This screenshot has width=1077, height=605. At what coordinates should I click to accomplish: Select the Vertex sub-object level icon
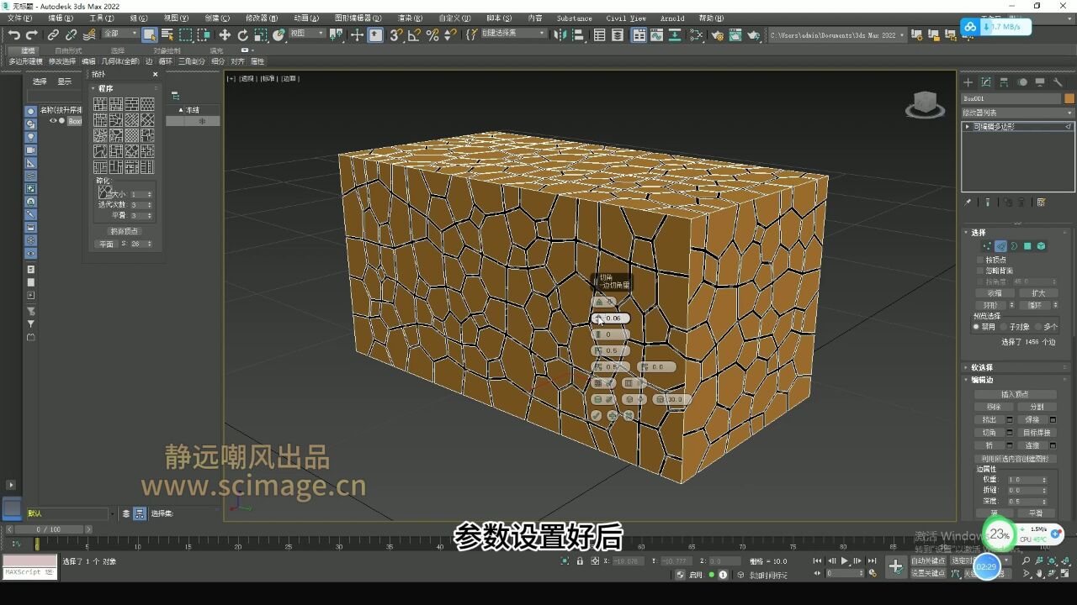click(987, 246)
